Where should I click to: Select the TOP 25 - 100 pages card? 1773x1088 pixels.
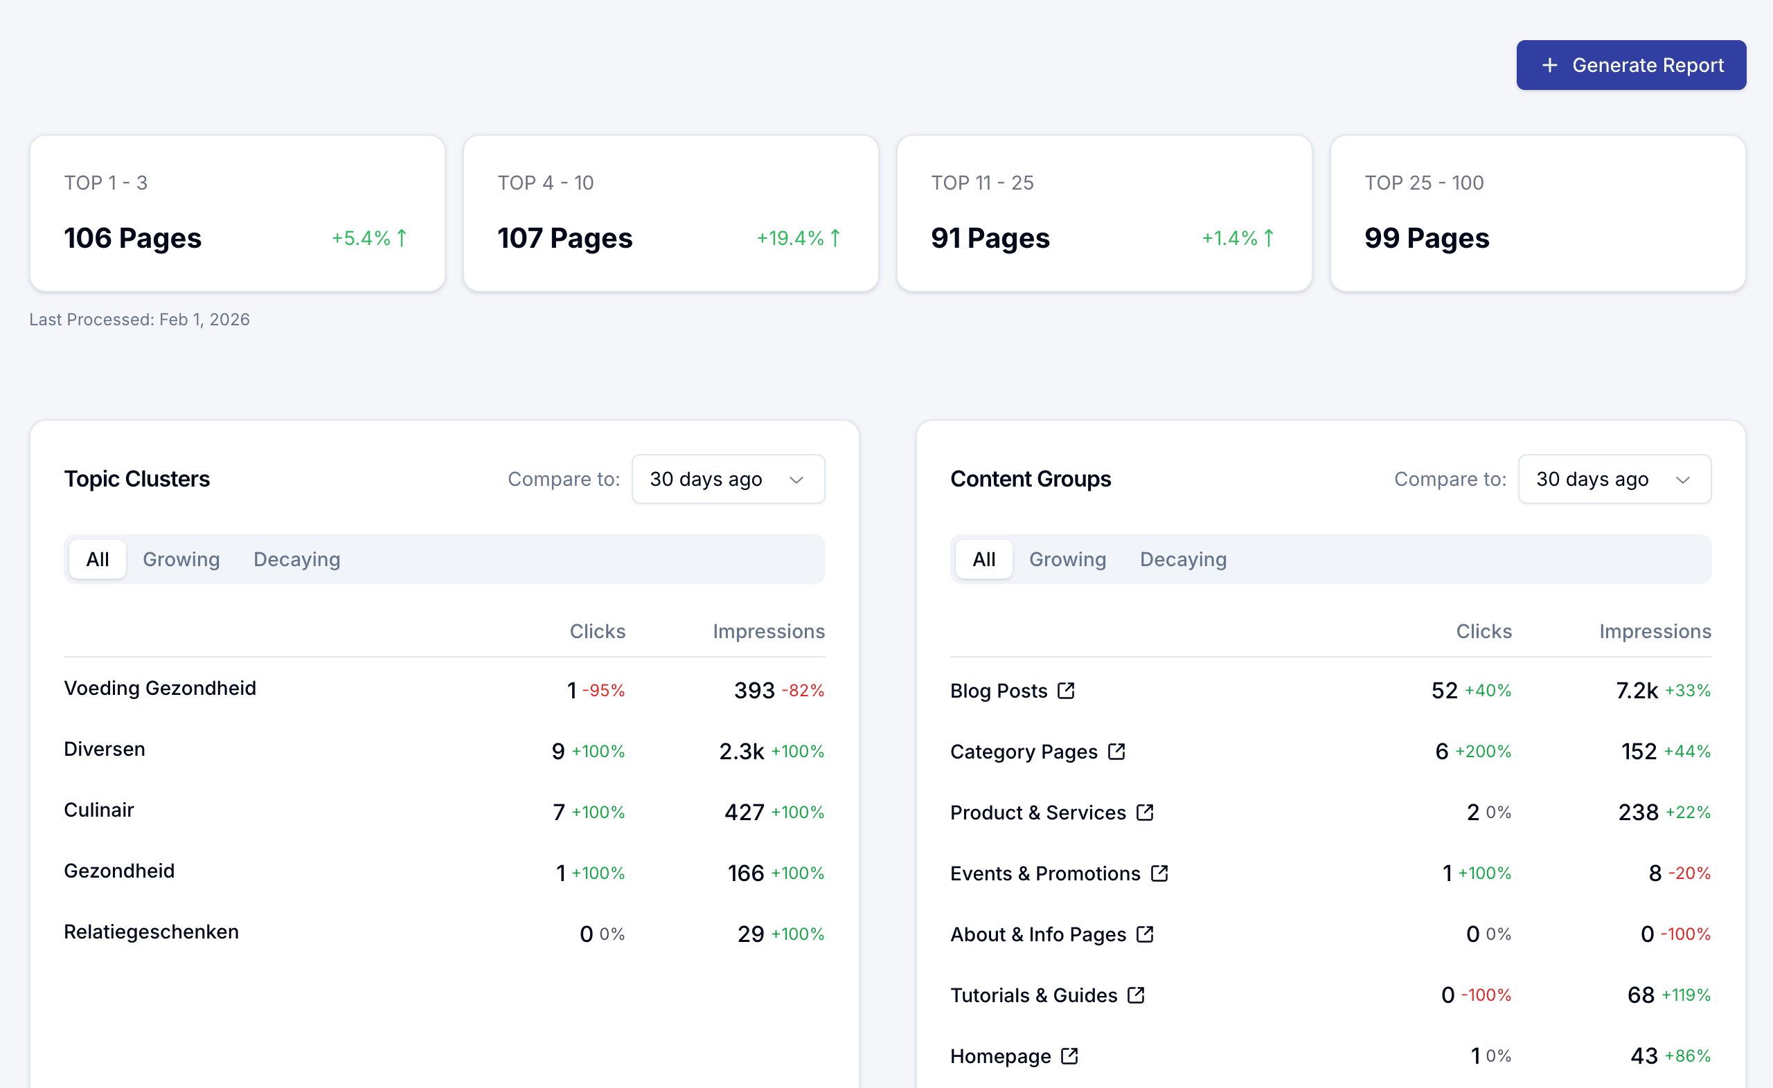tap(1538, 213)
